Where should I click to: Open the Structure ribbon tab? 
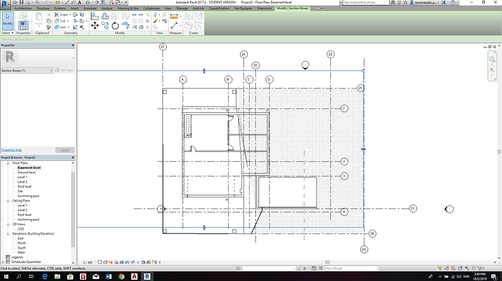(42, 8)
